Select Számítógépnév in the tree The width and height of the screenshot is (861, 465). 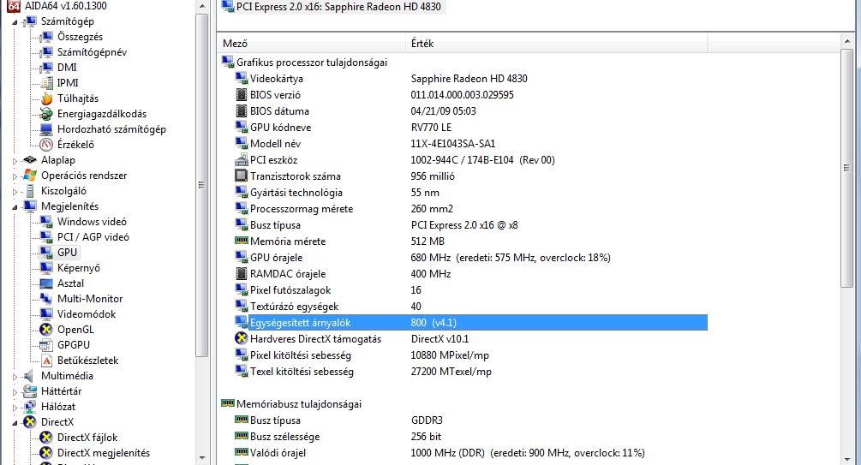(92, 52)
